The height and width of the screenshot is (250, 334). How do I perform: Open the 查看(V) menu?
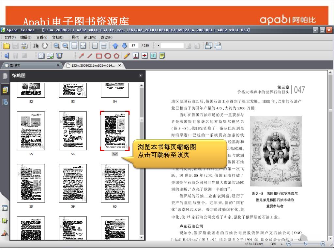click(41, 37)
